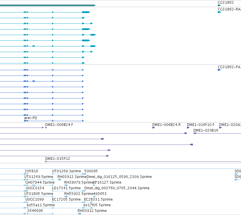Select the blue arrow glyph under CG31862-PA
Image resolution: width=241 pixels, height=215 pixels.
[219, 70]
